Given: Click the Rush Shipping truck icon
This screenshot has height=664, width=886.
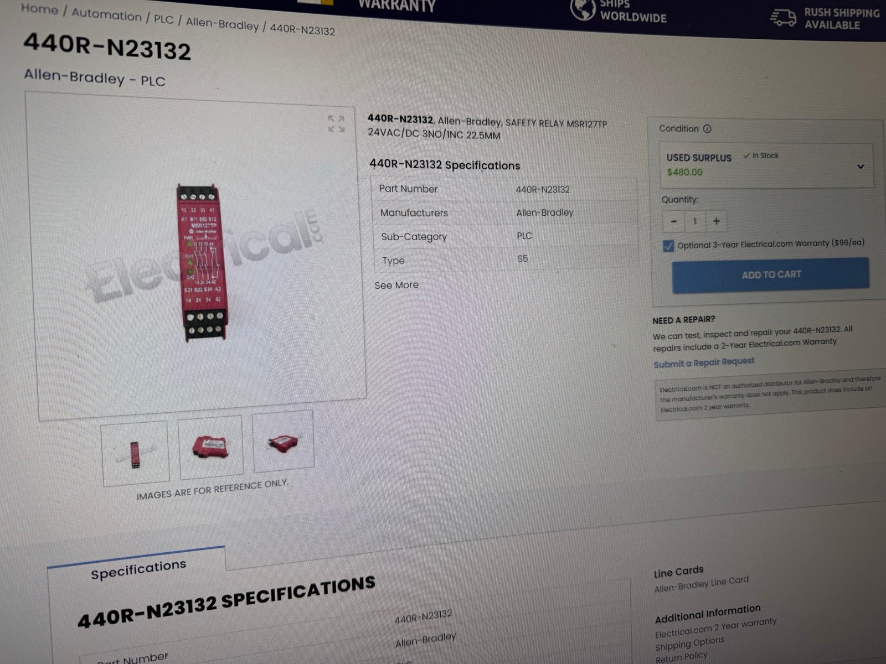Looking at the screenshot, I should click(783, 18).
